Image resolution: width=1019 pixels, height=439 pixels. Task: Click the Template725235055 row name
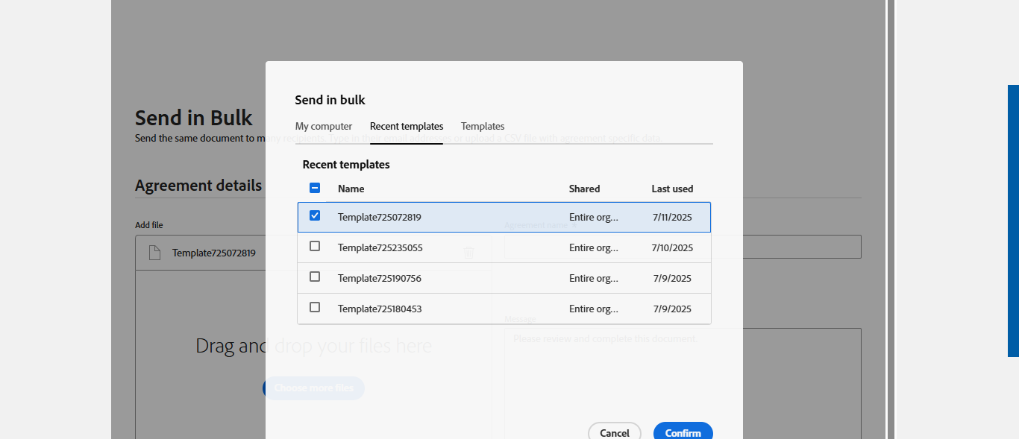380,247
